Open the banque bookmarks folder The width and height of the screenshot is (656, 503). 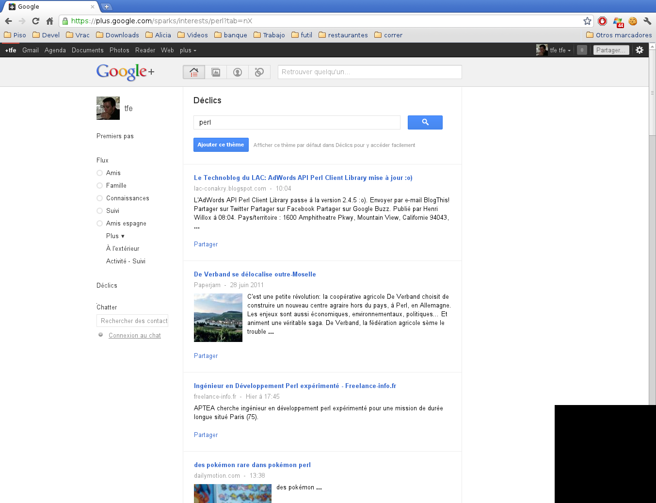tap(231, 35)
